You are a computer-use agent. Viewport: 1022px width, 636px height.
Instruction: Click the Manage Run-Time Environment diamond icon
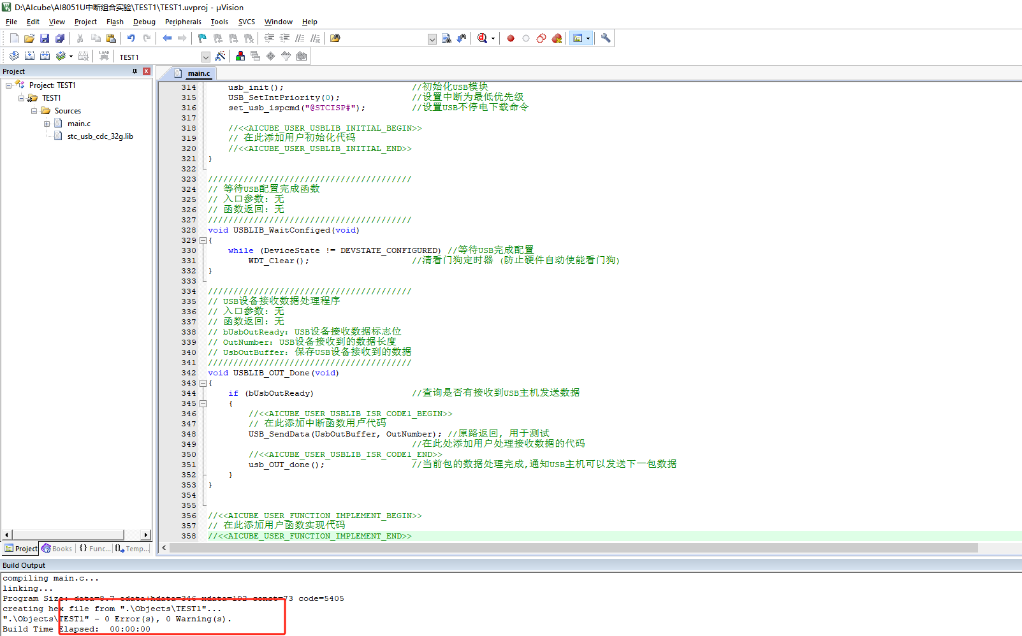[271, 56]
